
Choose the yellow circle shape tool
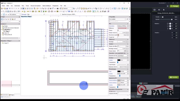coord(82,8)
